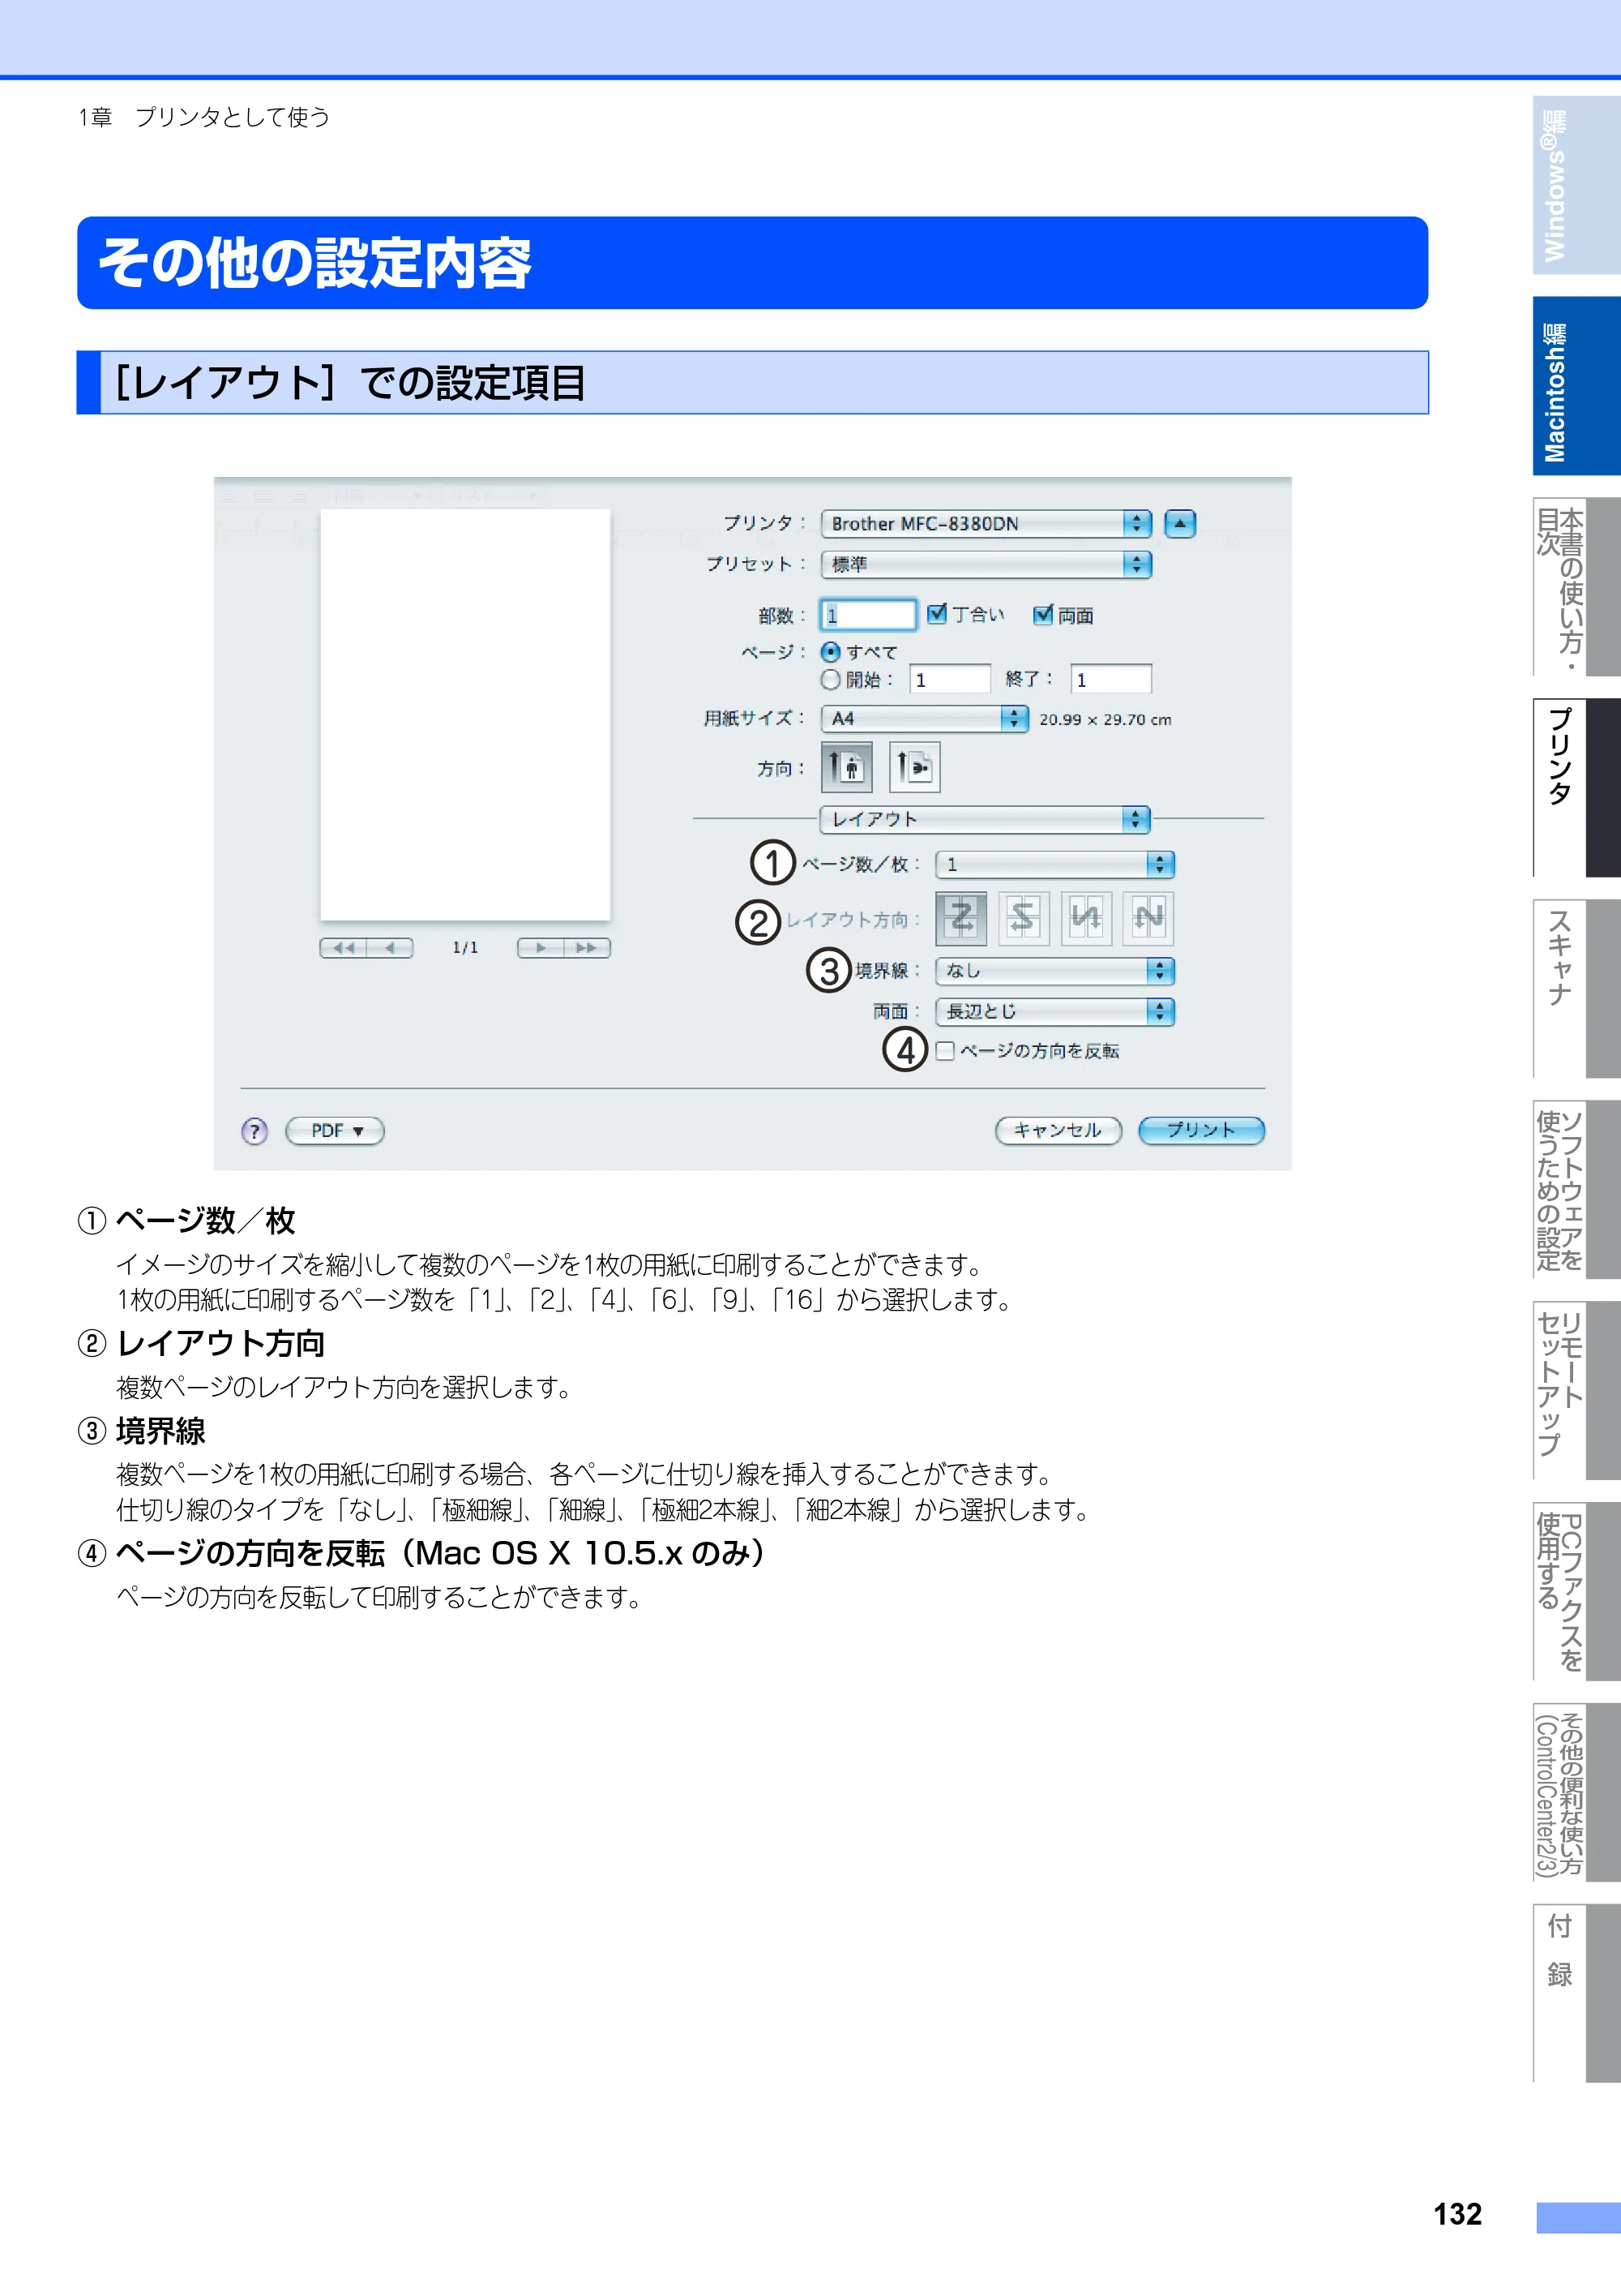
Task: Open the ページ数/枚 dropdown
Action: [1054, 864]
